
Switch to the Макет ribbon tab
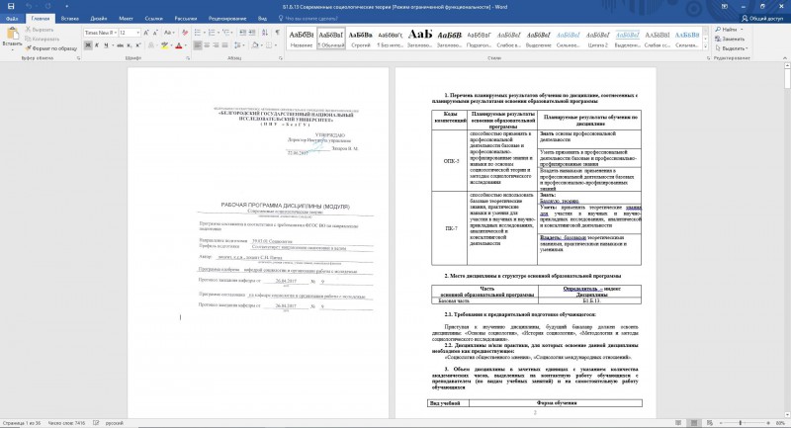(126, 18)
